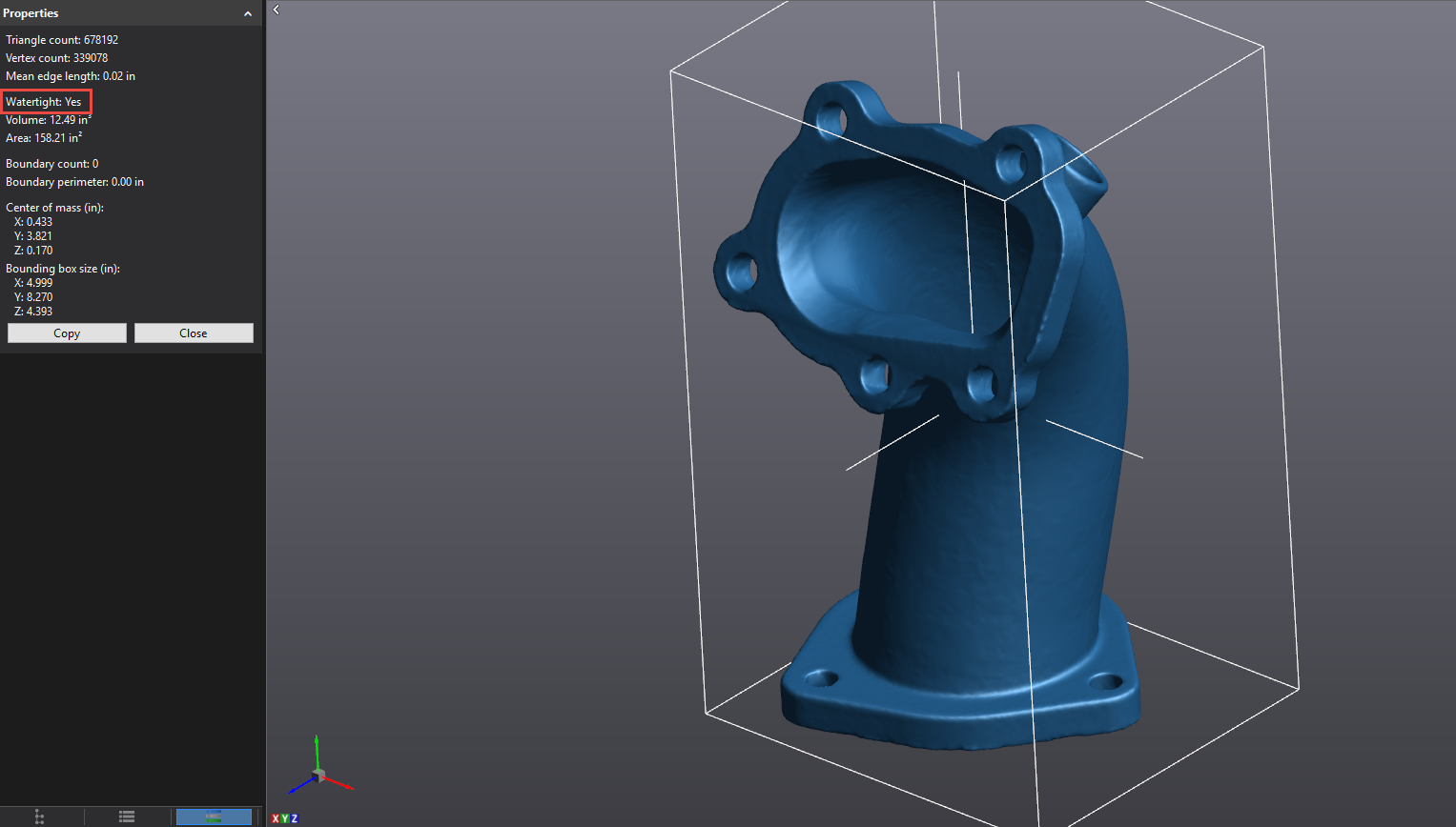The width and height of the screenshot is (1456, 827).
Task: Click the red X axis view button
Action: (x=276, y=818)
